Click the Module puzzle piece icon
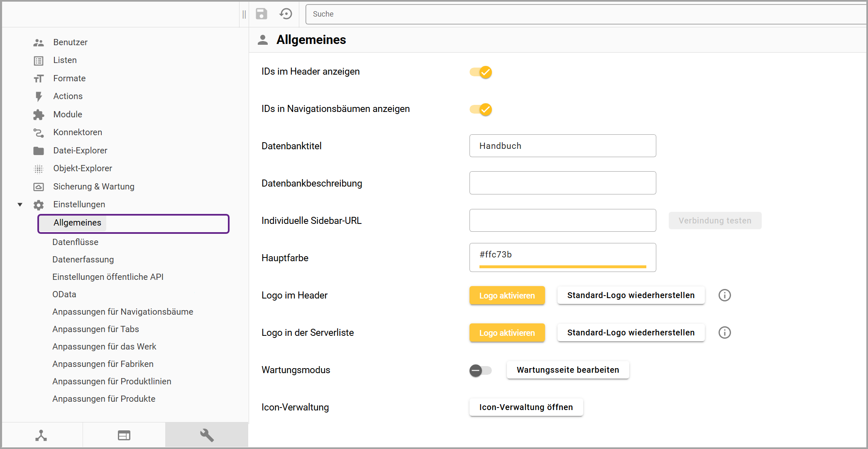 tap(39, 115)
